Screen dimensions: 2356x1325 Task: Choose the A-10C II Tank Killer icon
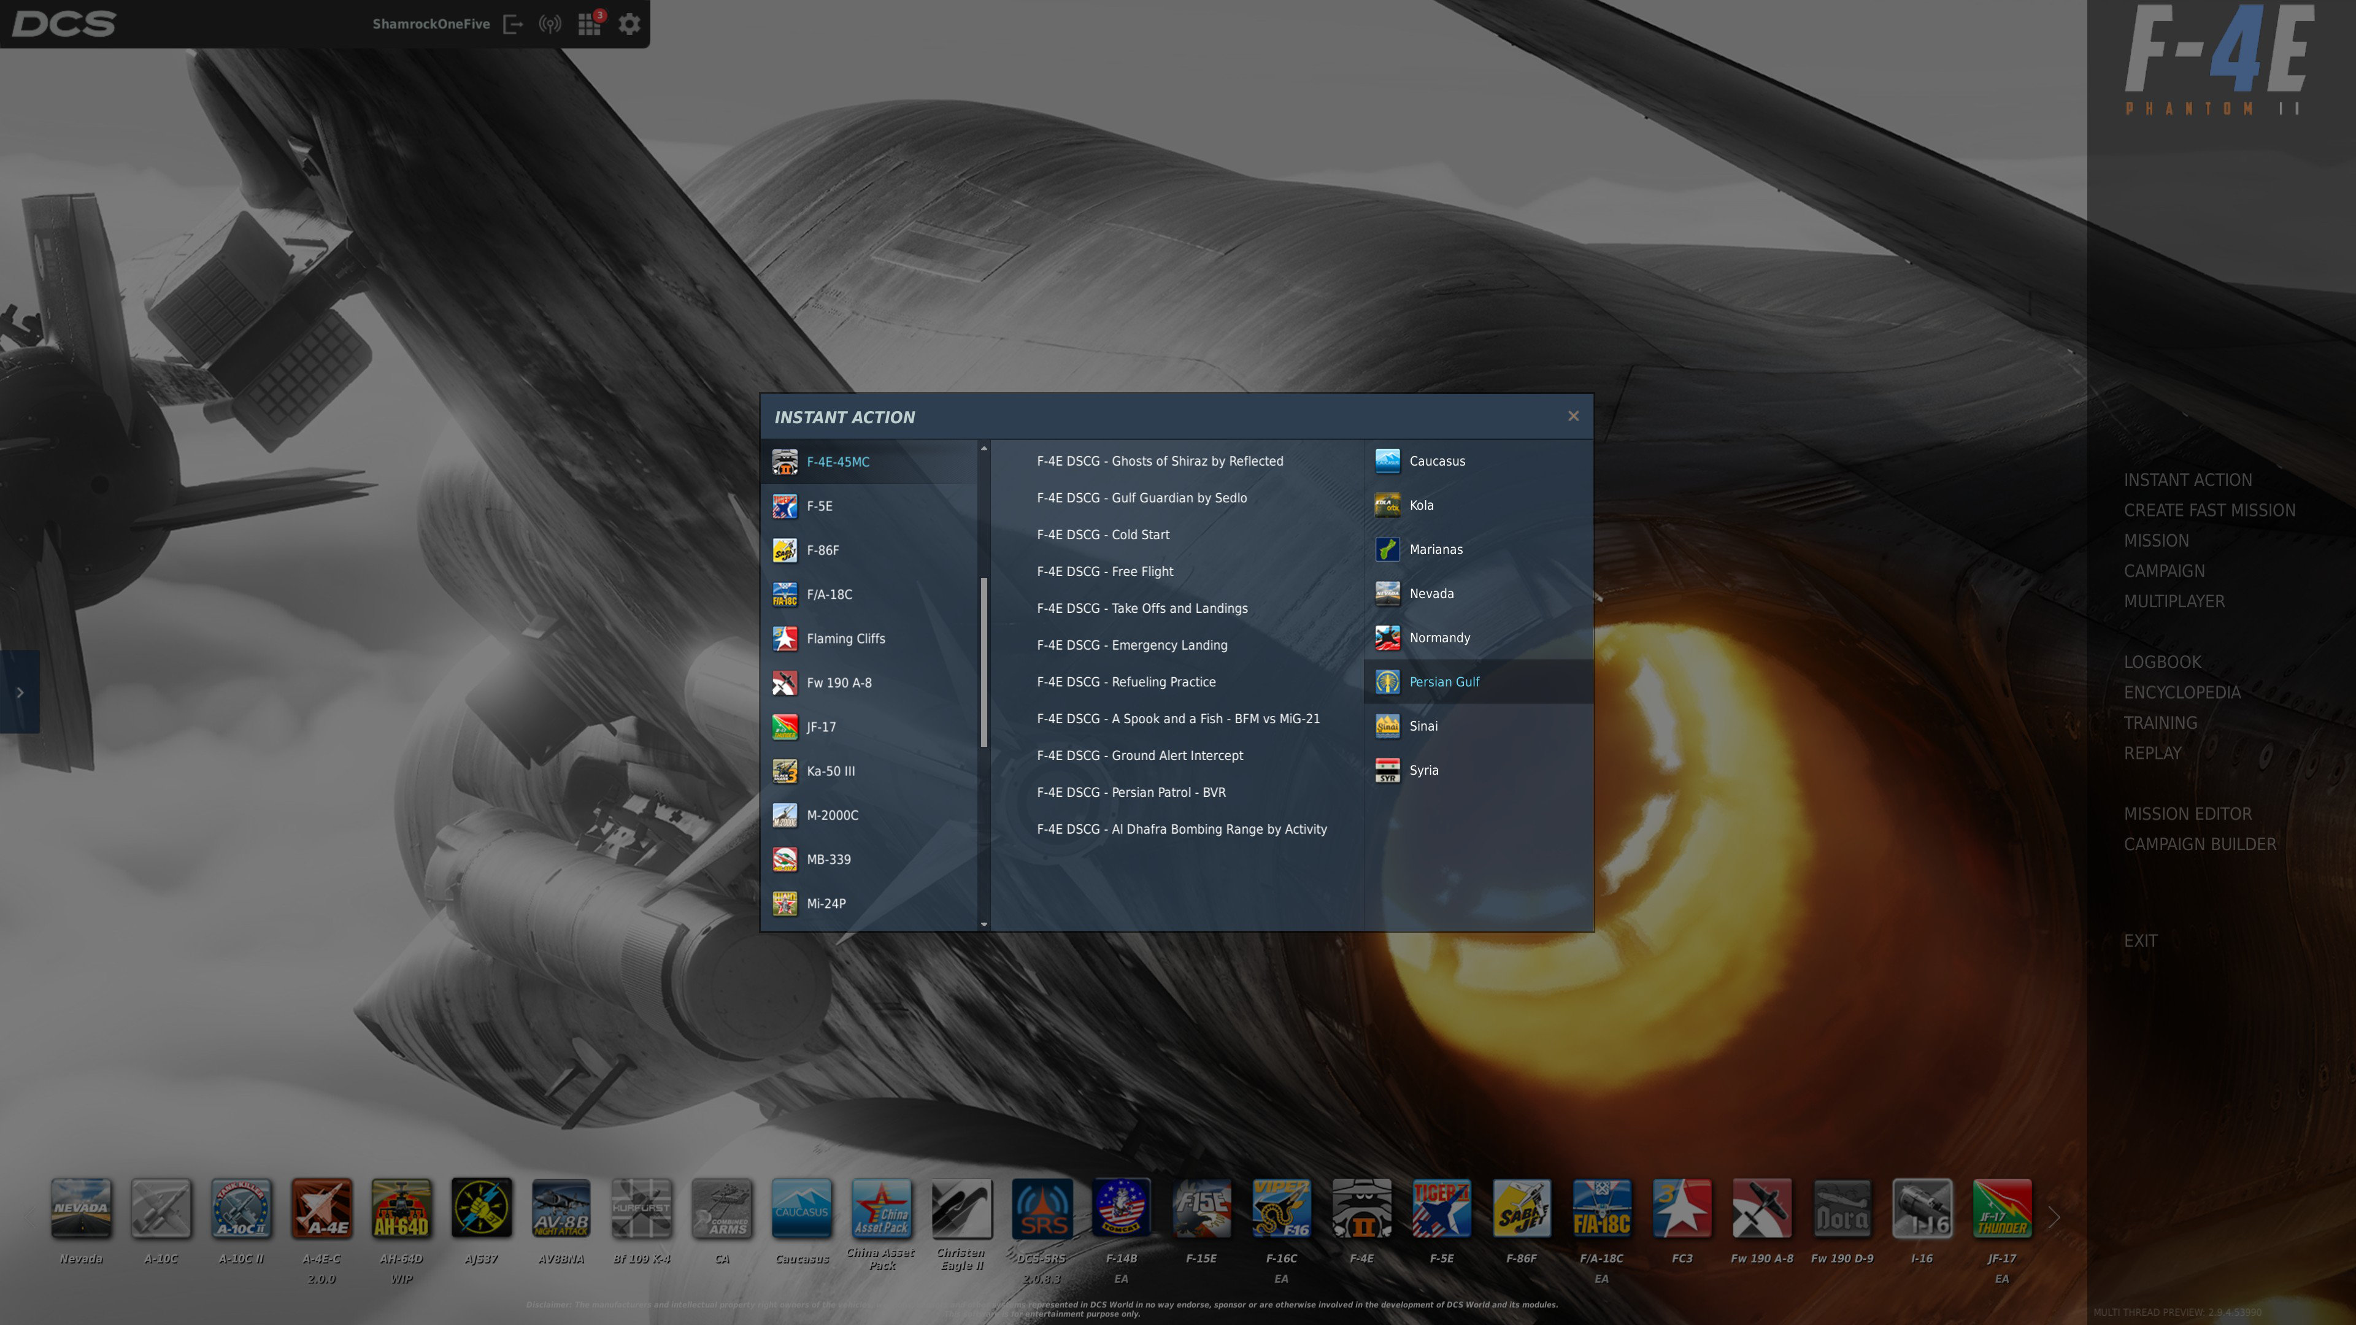[x=242, y=1208]
